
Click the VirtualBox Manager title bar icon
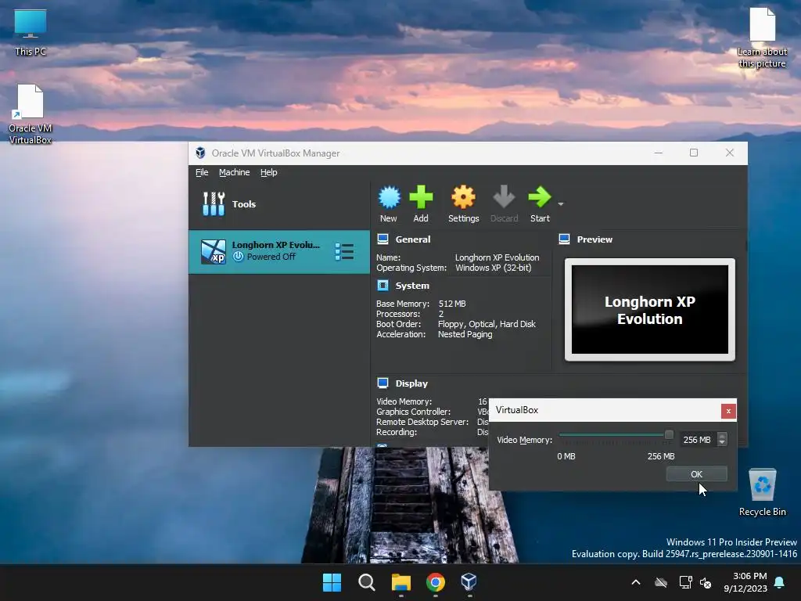click(x=201, y=153)
